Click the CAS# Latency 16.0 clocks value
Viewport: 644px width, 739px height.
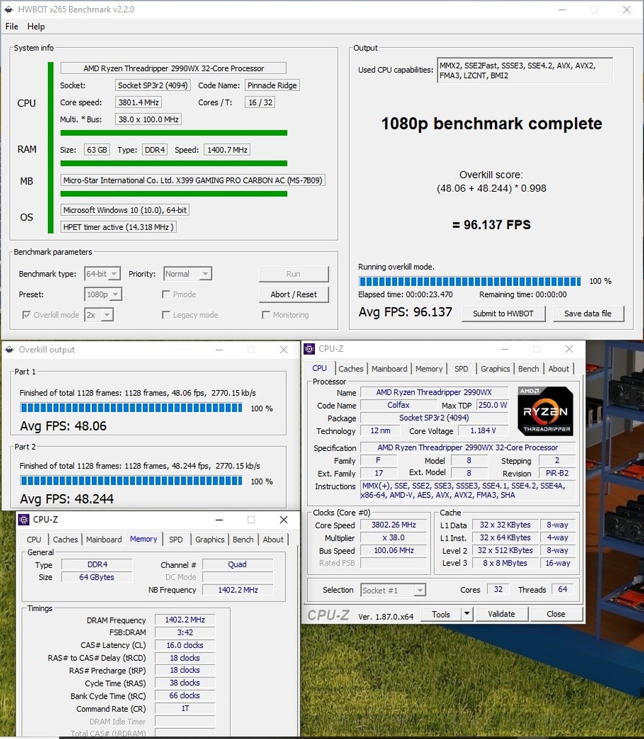point(185,645)
